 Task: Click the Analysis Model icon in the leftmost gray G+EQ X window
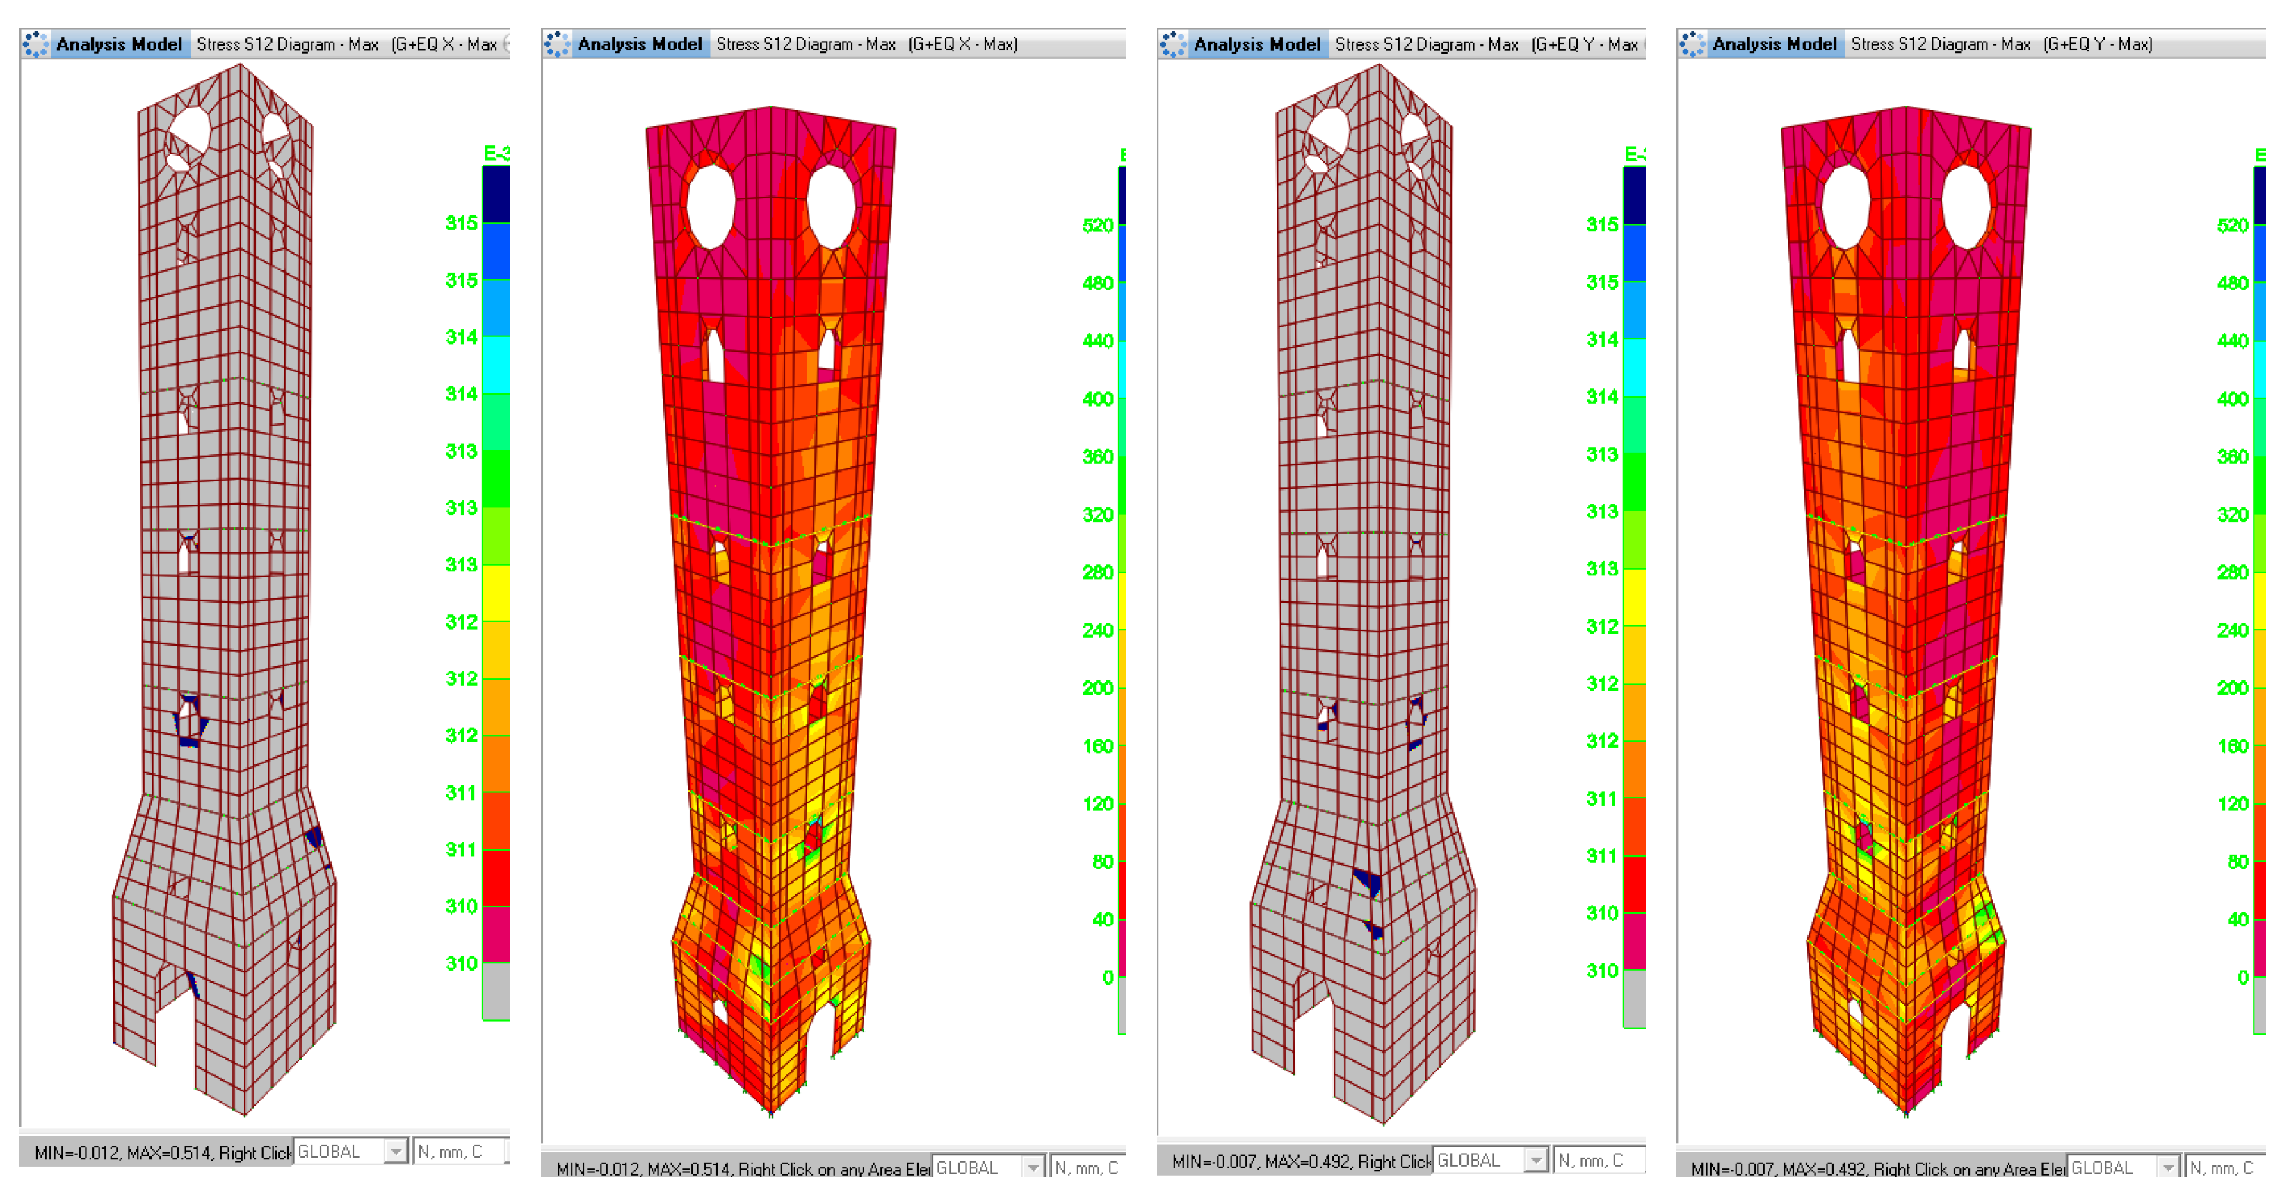pos(35,44)
